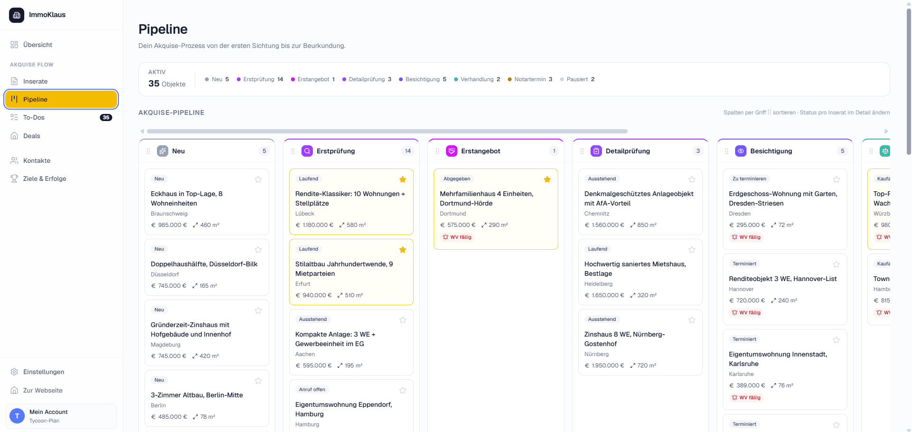Star the Eckhaus in Top-Lage listing
912x432 pixels.
click(x=258, y=179)
